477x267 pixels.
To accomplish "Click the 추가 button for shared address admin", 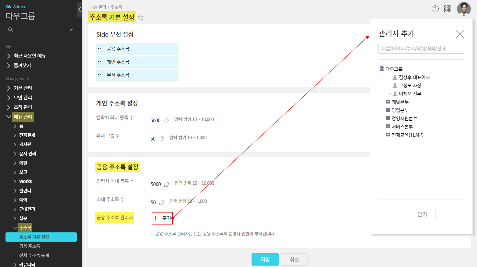I will pyautogui.click(x=162, y=218).
